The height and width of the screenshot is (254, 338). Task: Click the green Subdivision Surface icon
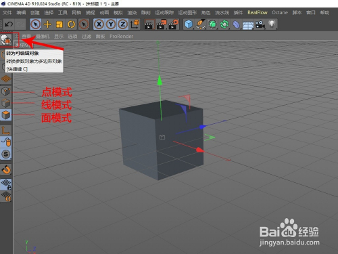point(212,24)
